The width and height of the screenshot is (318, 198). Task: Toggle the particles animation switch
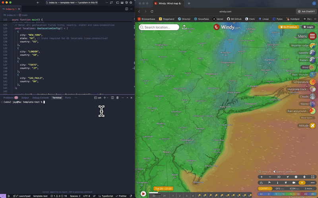point(275,172)
